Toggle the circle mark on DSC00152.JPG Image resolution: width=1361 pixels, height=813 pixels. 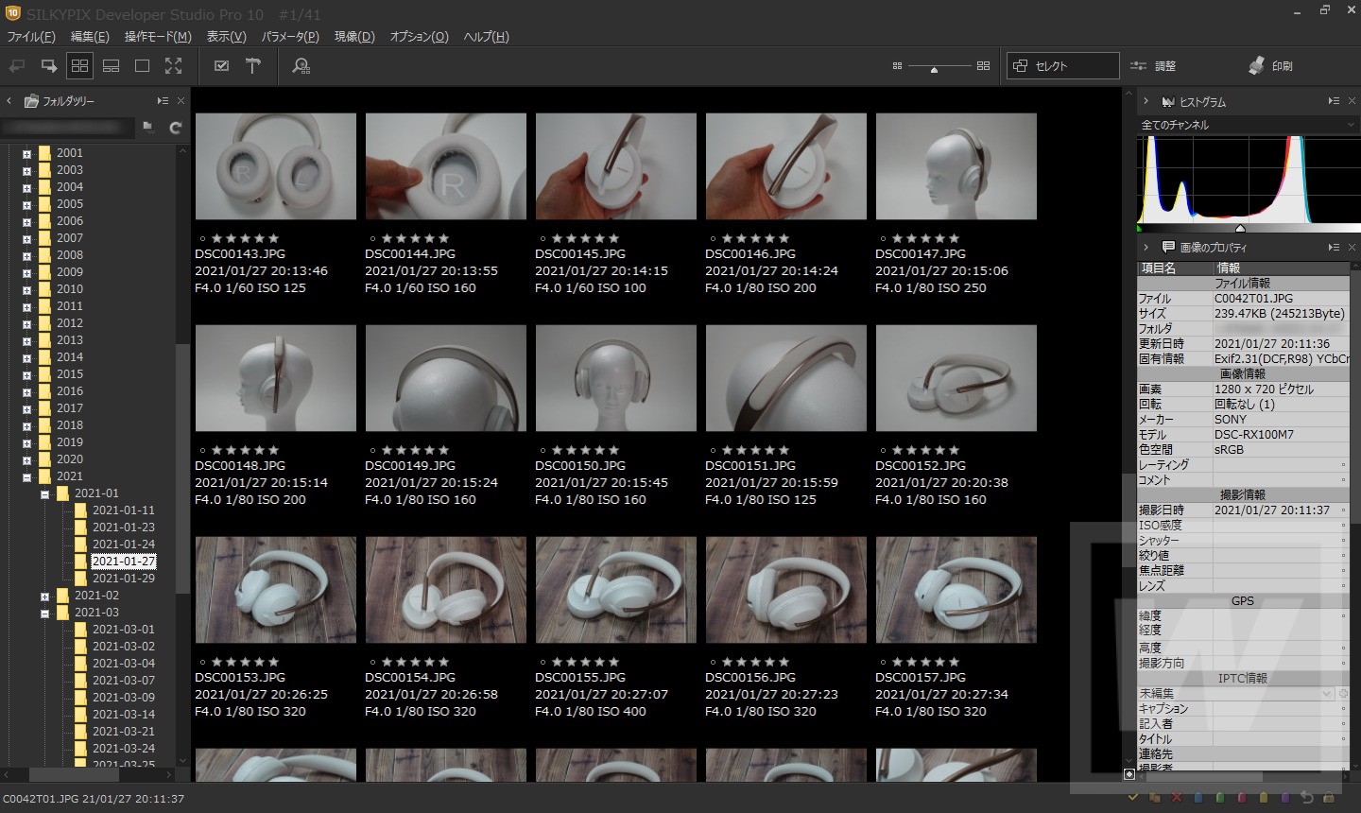pyautogui.click(x=884, y=451)
